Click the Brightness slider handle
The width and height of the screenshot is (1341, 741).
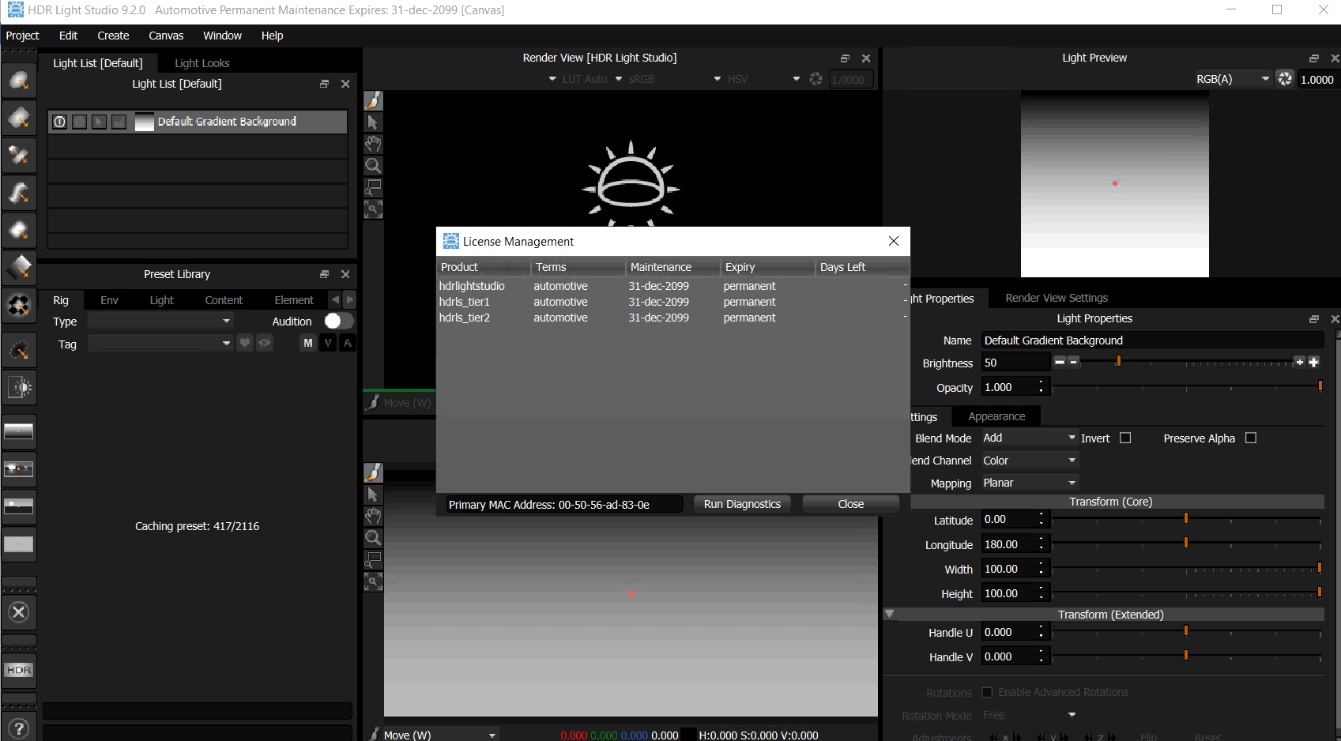coord(1118,362)
